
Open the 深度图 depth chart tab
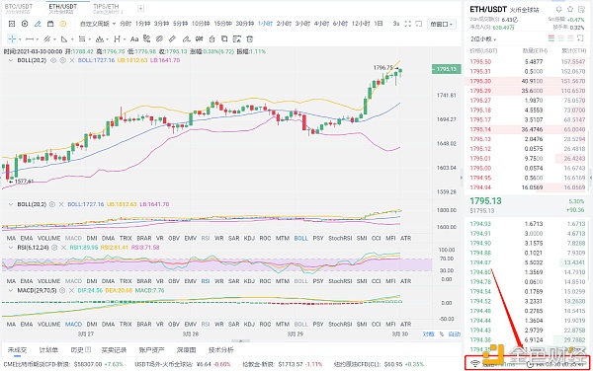pos(186,350)
